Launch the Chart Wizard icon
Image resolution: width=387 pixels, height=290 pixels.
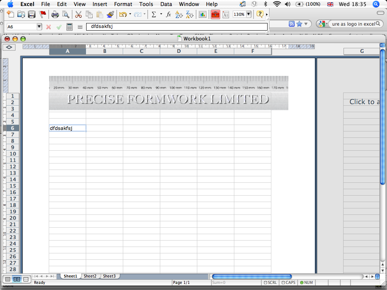click(x=203, y=14)
